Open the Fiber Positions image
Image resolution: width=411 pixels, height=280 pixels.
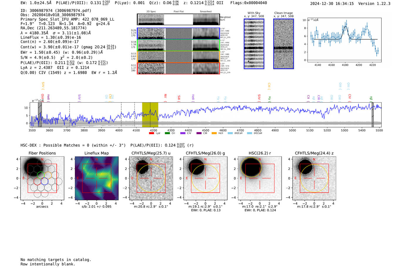coord(42,178)
